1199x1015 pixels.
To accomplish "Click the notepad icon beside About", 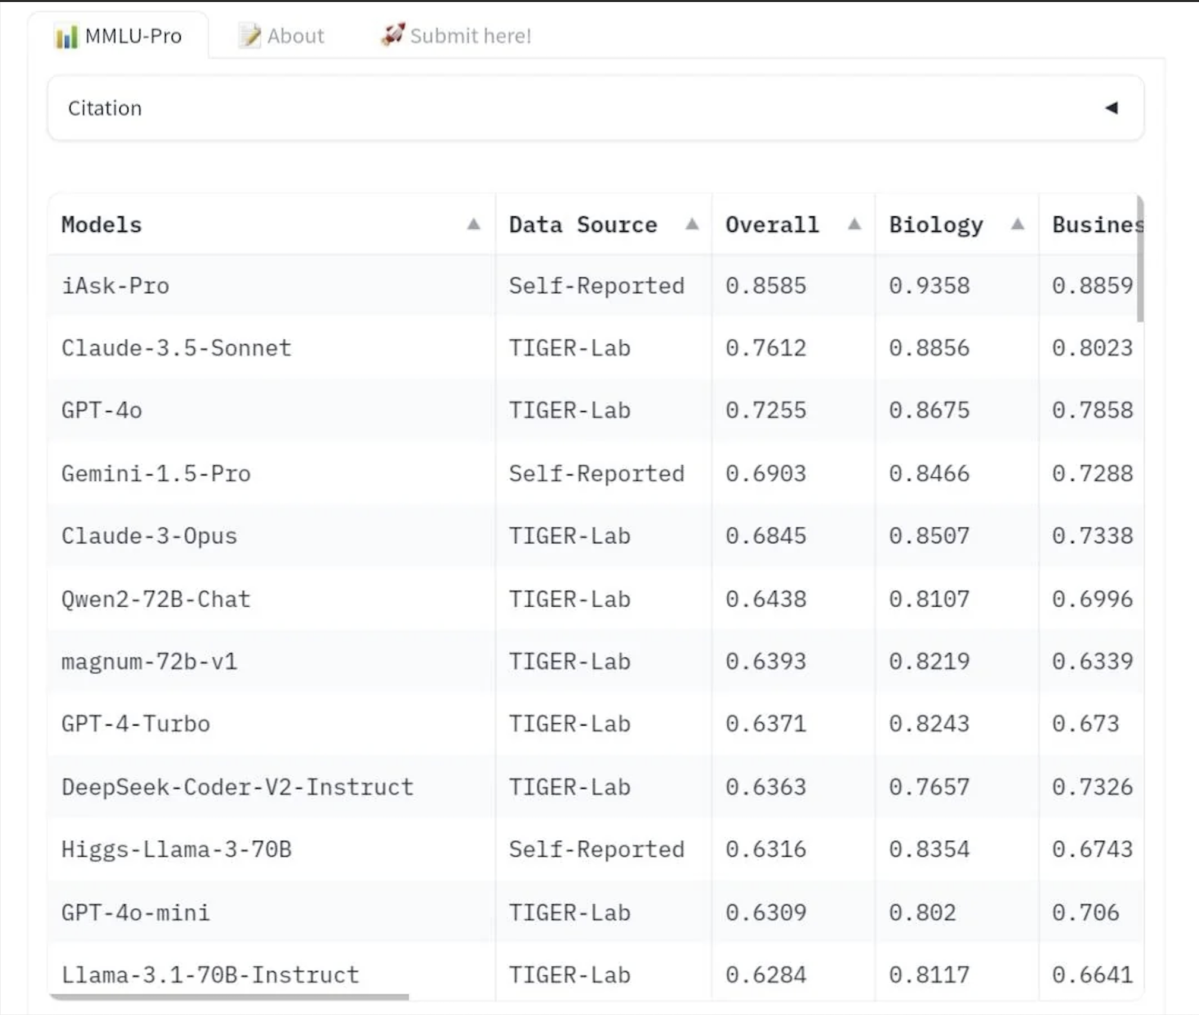I will click(x=249, y=36).
